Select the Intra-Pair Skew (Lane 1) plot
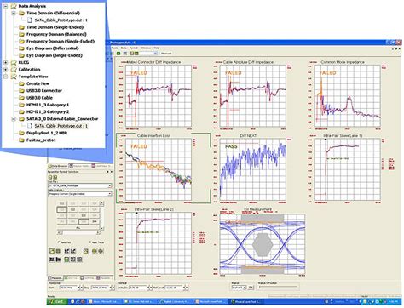Screen dimensions: 404x308 pyautogui.click(x=347, y=169)
